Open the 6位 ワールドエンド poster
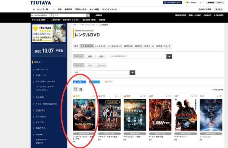The width and height of the screenshot is (228, 148). pos(211,115)
